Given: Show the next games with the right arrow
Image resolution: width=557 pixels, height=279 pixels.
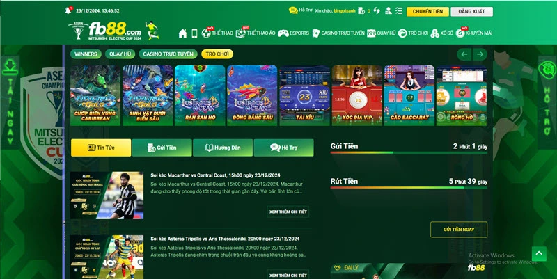Looking at the screenshot, I should coord(480,54).
